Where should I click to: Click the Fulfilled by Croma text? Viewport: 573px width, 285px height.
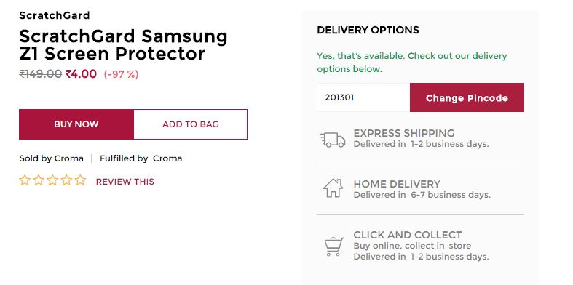coord(141,158)
